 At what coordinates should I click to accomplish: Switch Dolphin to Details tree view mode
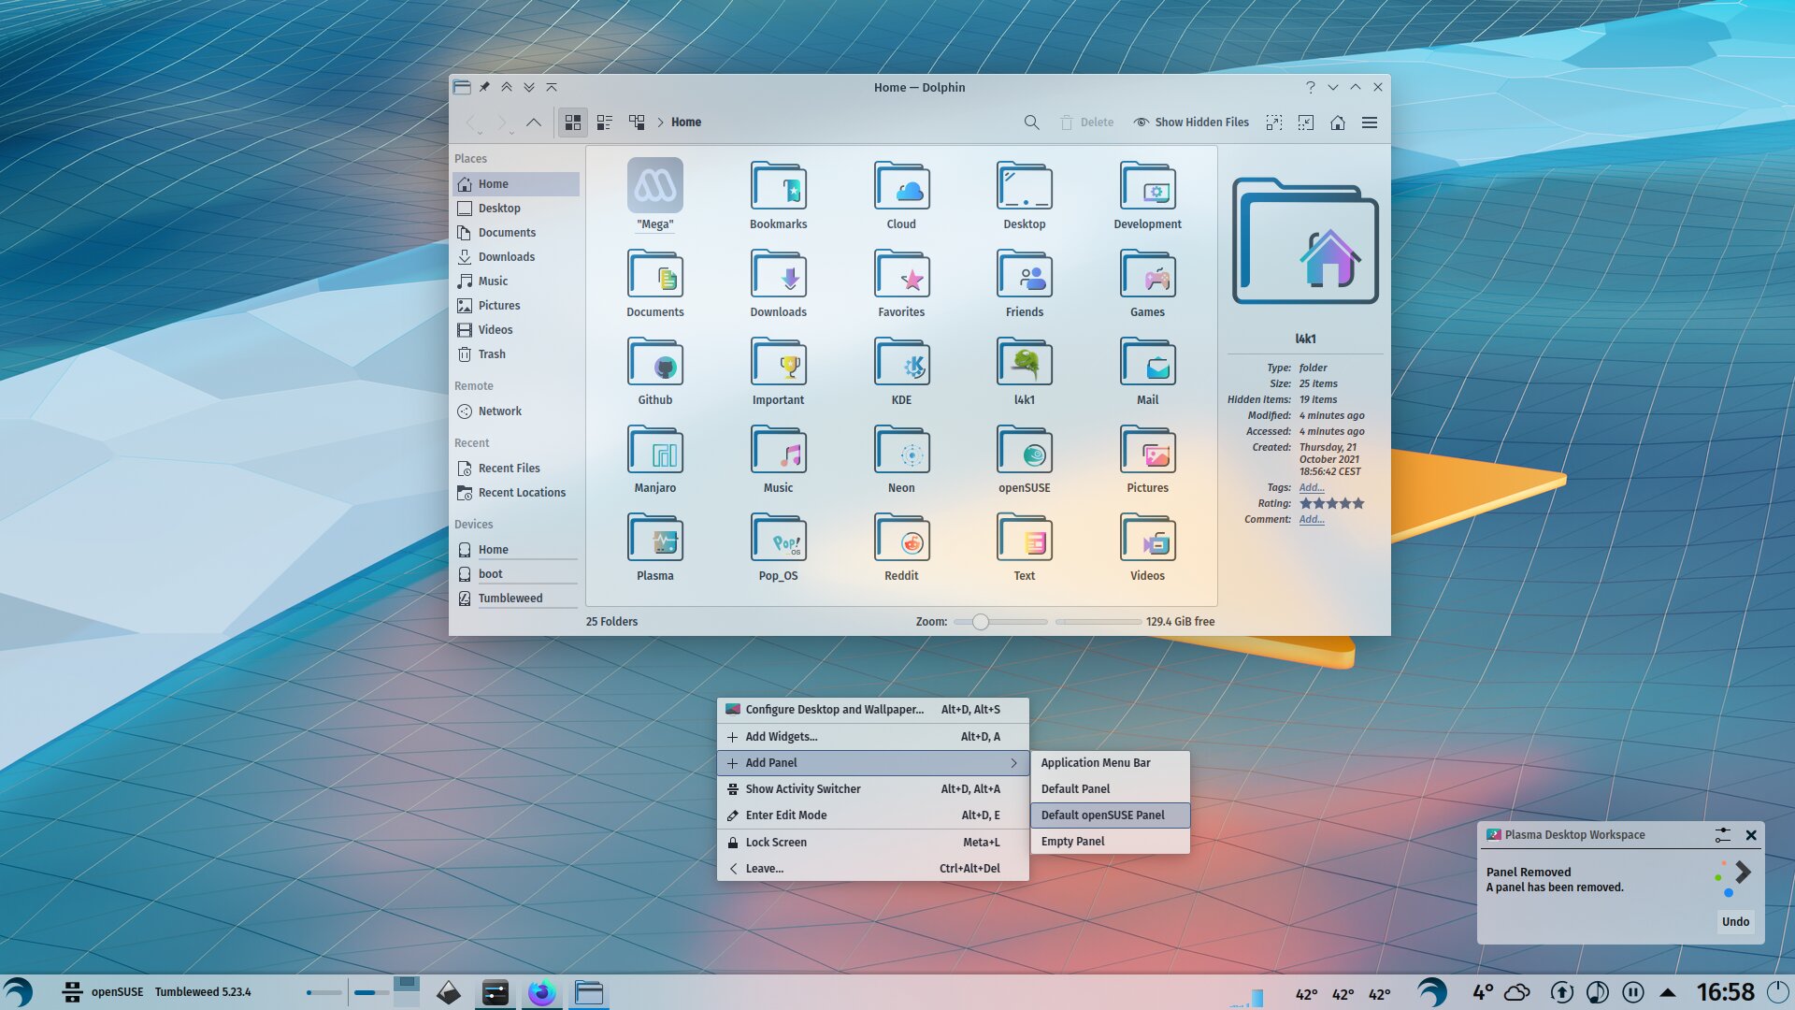[x=637, y=123]
